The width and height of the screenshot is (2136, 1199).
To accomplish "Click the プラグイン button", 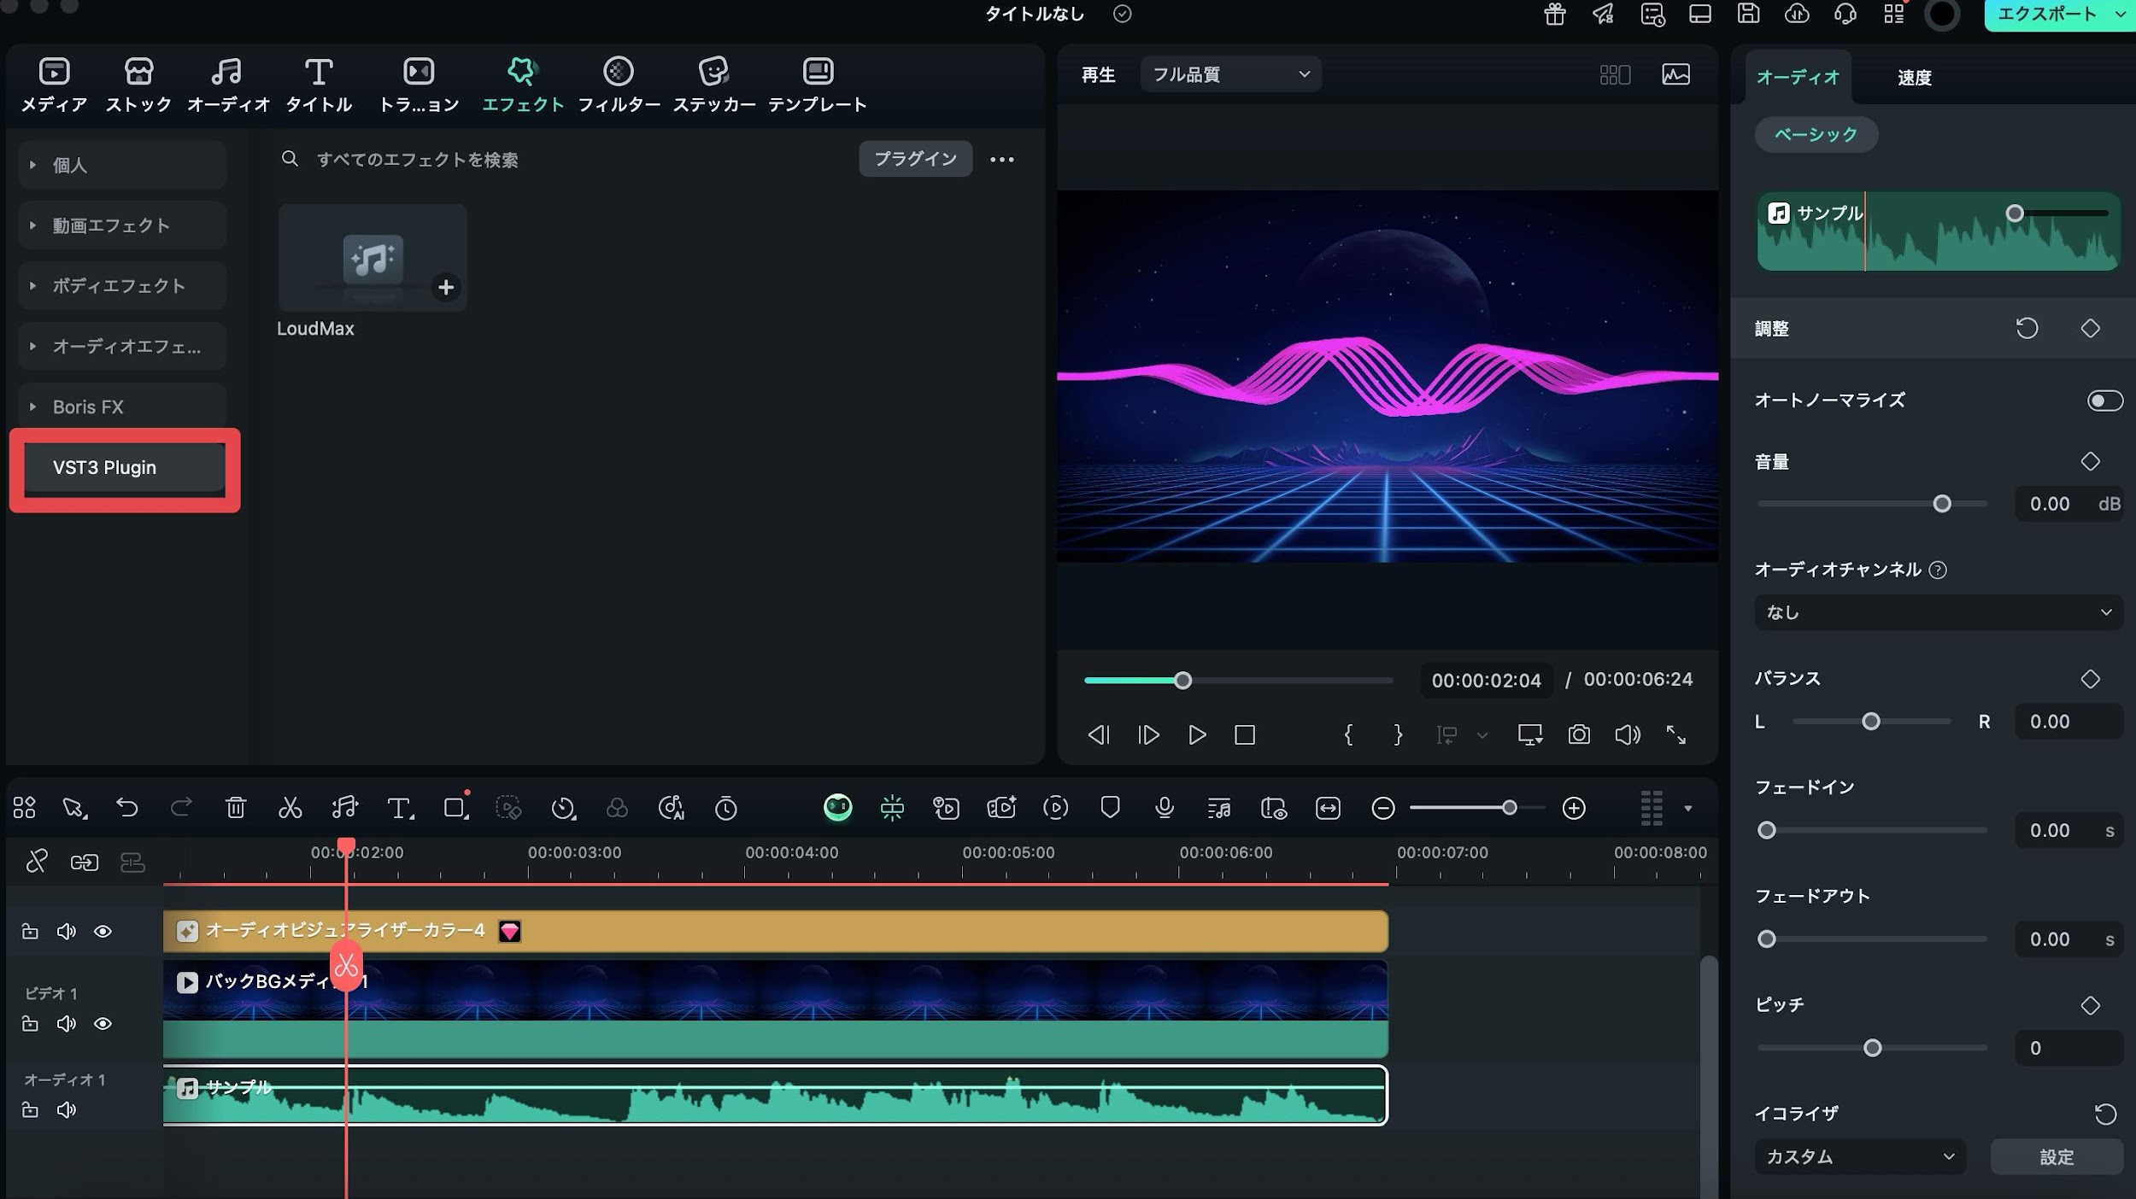I will point(915,159).
